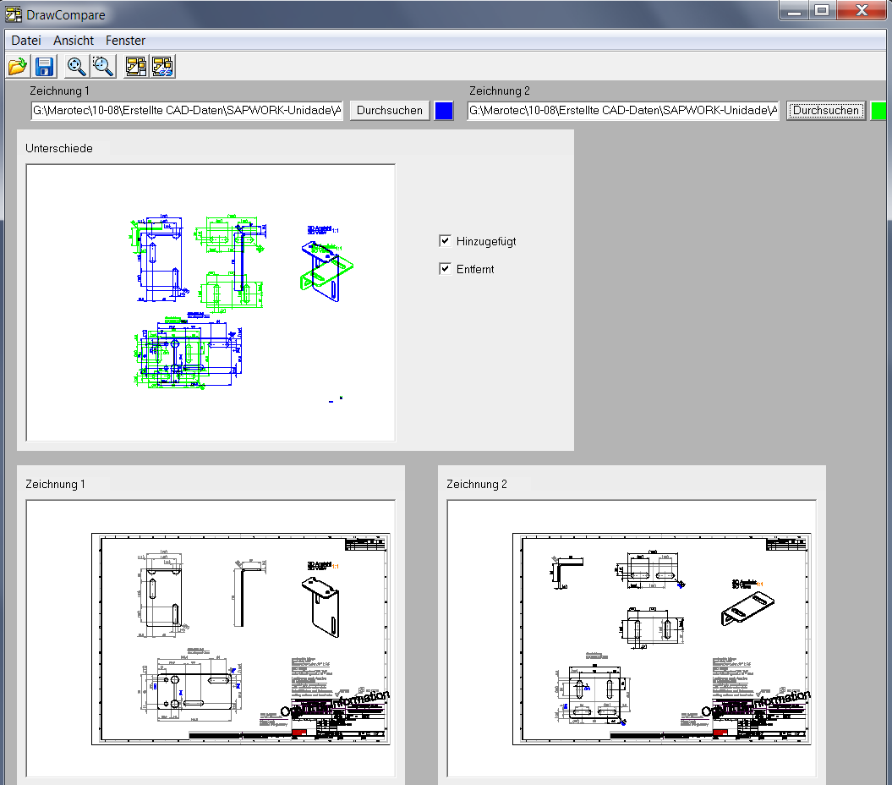Click the overlay comparison mode icon

pyautogui.click(x=135, y=66)
